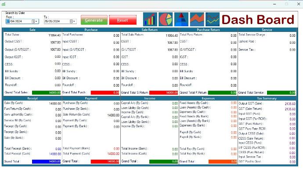The width and height of the screenshot is (303, 172).
Task: Click the Tax Summary section header
Action: [267, 98]
